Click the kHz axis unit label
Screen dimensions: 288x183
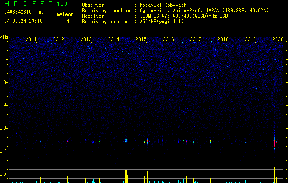[x=4, y=37]
